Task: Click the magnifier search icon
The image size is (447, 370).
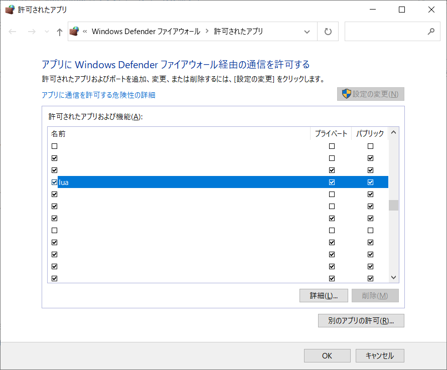Action: pyautogui.click(x=431, y=31)
